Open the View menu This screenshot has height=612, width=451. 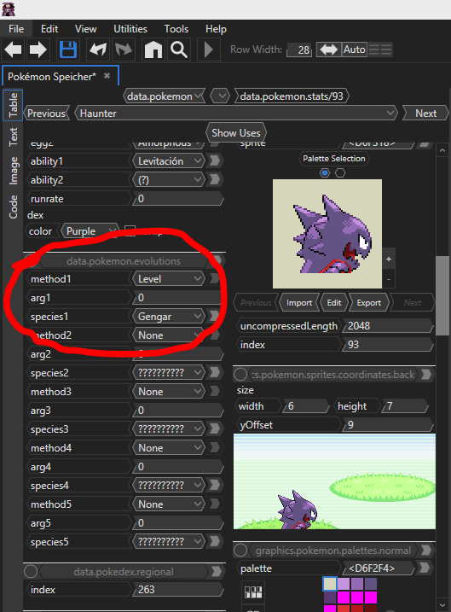coord(86,29)
